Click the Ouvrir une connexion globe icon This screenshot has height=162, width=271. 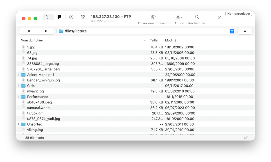coord(154,17)
